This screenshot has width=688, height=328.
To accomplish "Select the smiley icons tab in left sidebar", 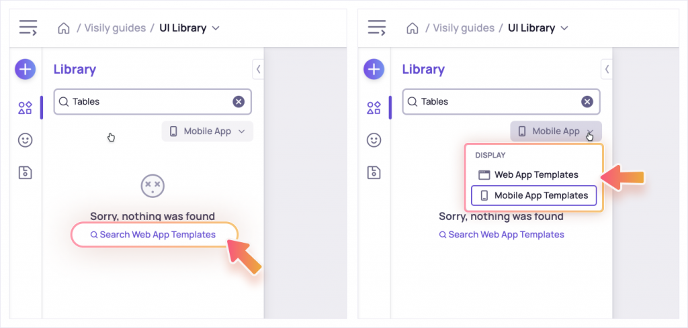I will (25, 140).
